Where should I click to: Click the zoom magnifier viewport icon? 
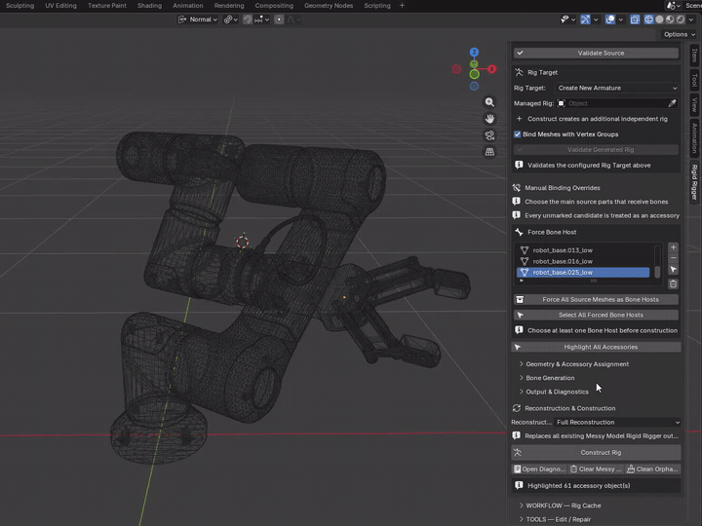[x=489, y=102]
